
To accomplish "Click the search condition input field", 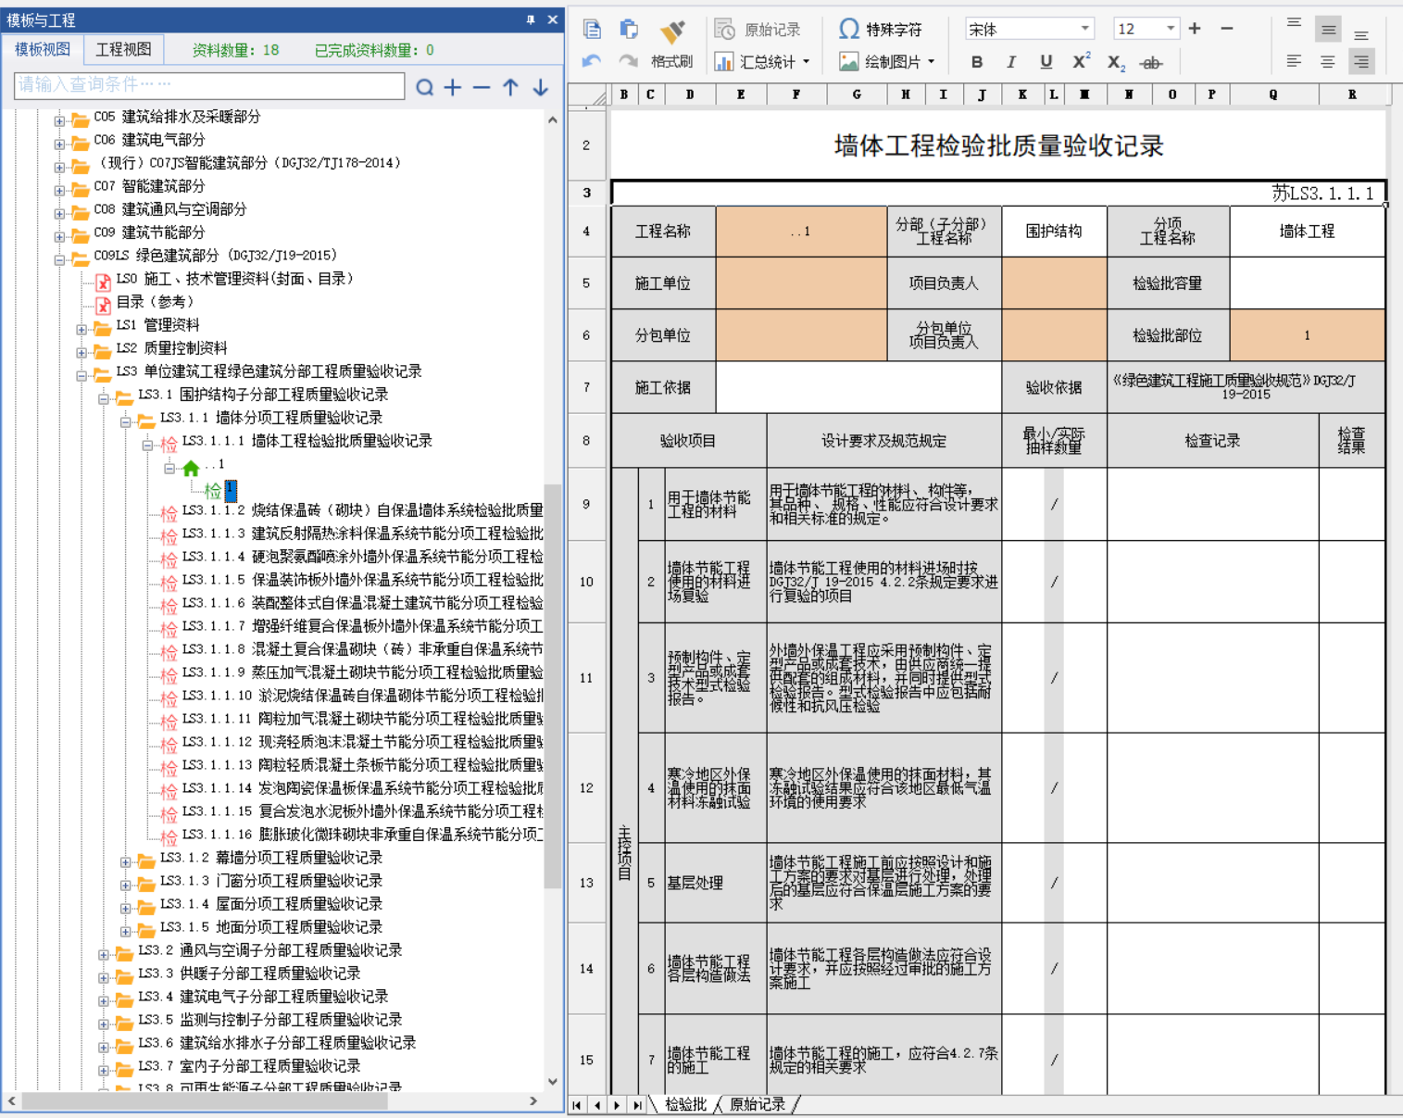I will coord(209,85).
